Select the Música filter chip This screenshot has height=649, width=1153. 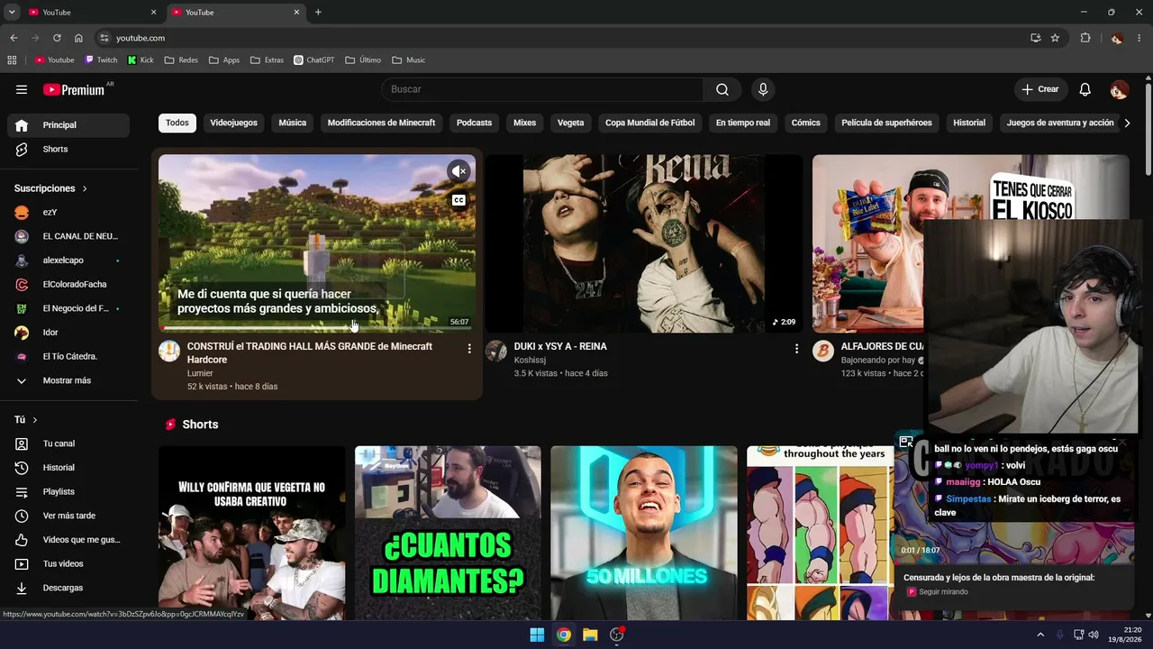point(293,123)
